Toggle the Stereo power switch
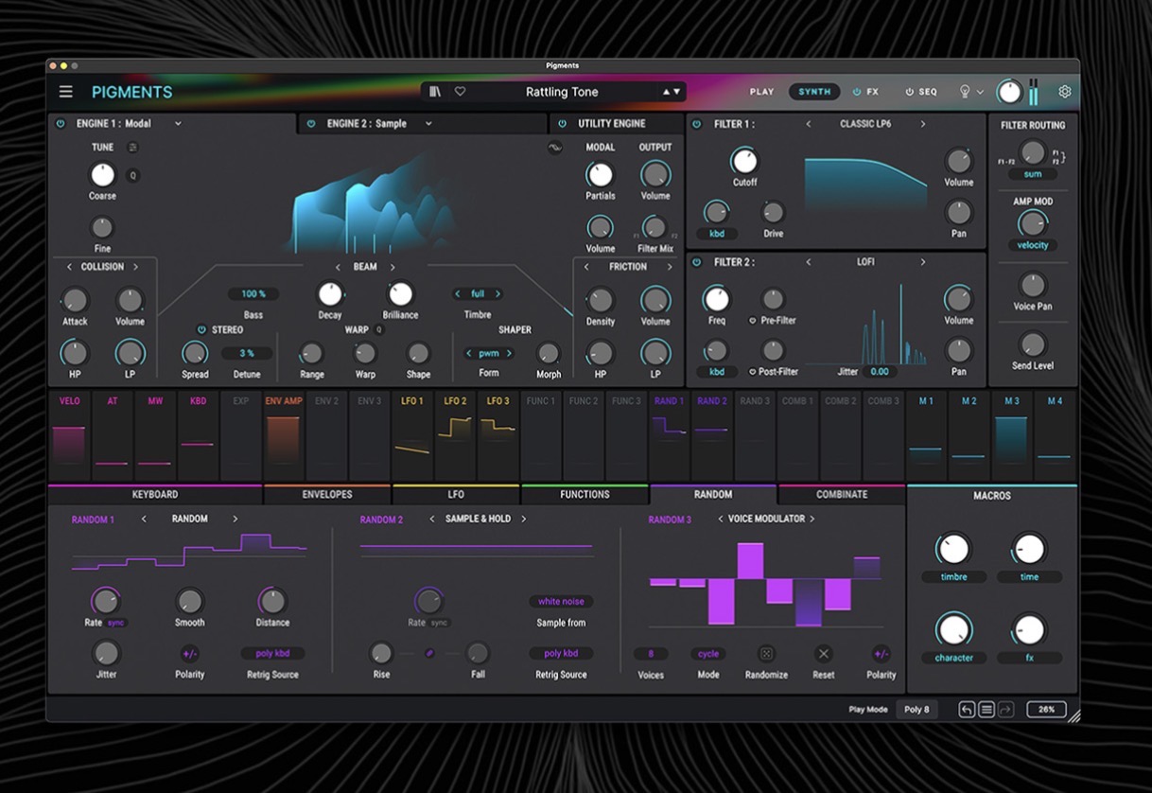This screenshot has width=1152, height=793. (201, 330)
